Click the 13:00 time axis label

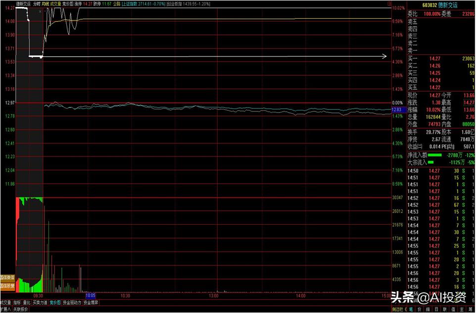[x=213, y=295]
